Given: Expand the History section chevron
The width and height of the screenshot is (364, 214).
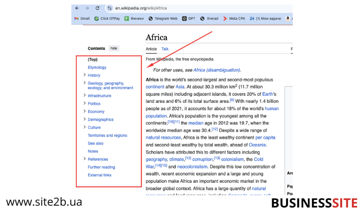Looking at the screenshot, I should 84,75.
